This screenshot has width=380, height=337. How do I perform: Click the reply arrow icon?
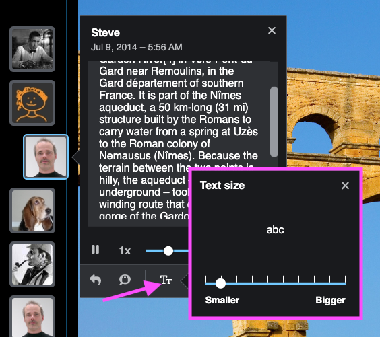pos(95,280)
